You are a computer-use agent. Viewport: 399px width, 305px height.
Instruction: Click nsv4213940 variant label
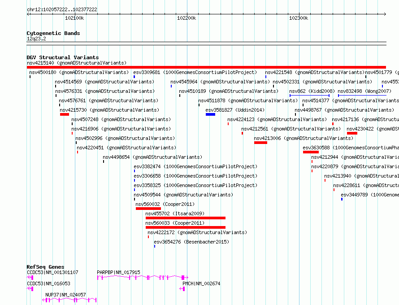361,176
